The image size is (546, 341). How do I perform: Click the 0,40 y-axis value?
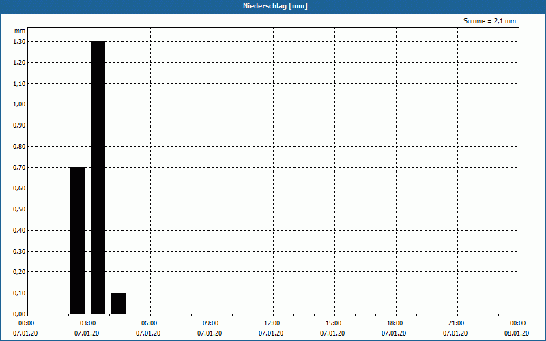[19, 231]
